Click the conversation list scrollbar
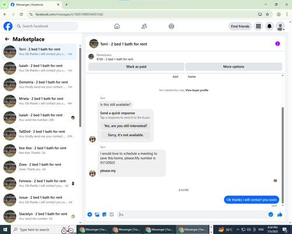This screenshot has width=292, height=234. point(80,87)
